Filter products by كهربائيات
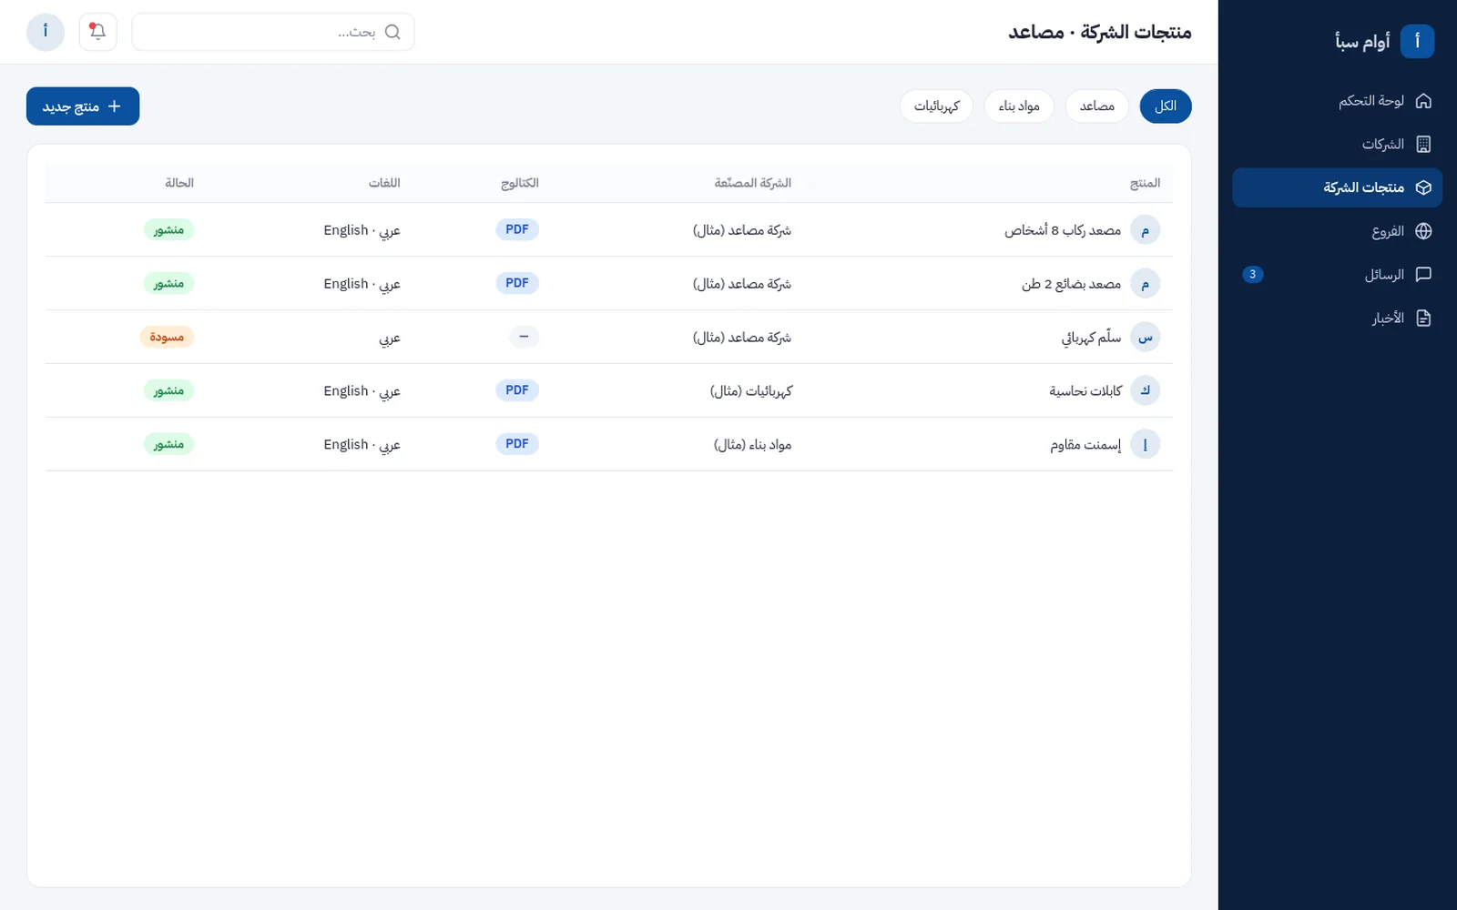The width and height of the screenshot is (1457, 910). tap(936, 106)
